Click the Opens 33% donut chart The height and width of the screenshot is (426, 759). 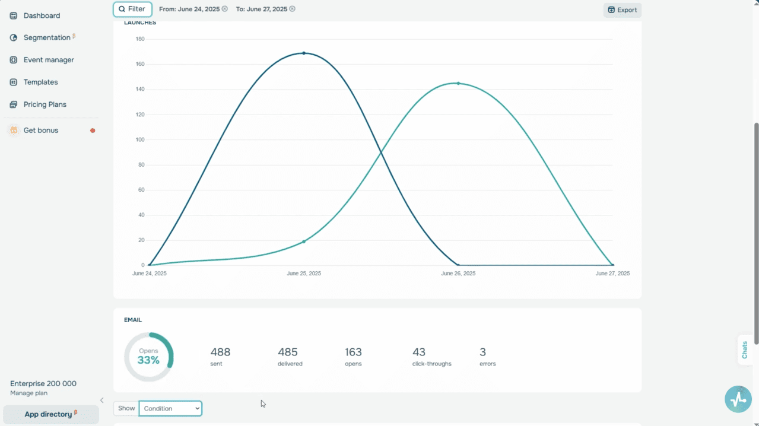coord(148,357)
